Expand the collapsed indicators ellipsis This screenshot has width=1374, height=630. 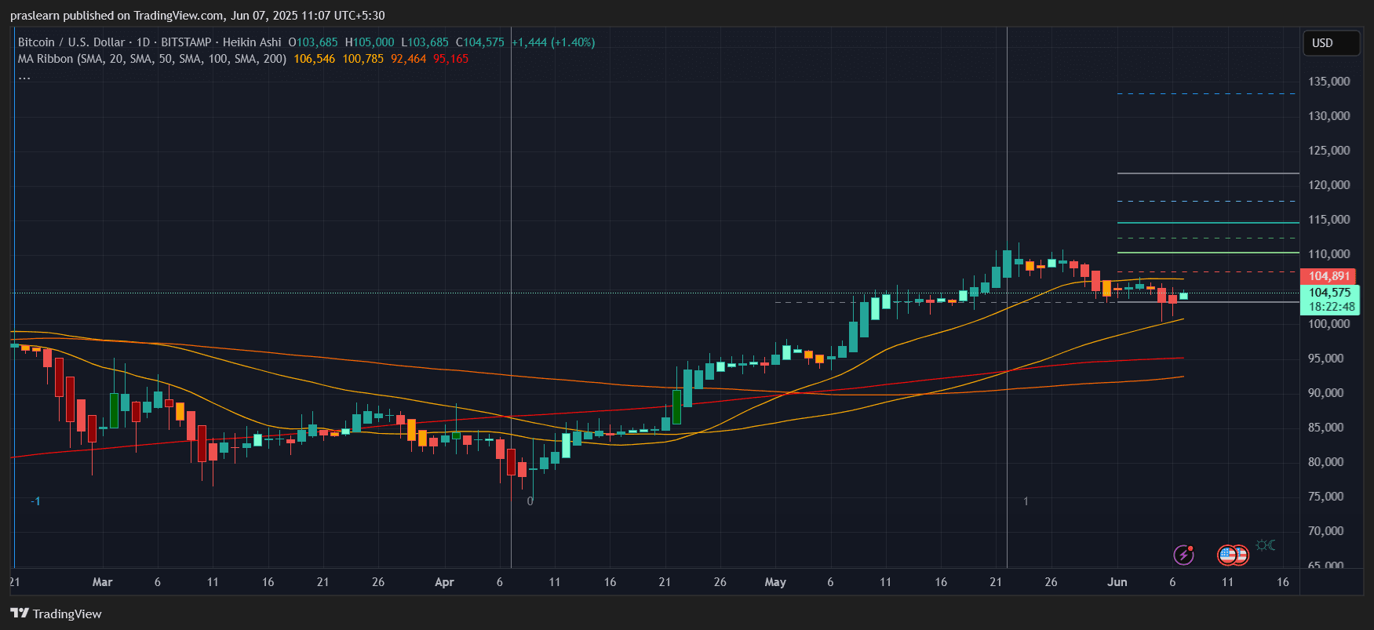coord(24,77)
